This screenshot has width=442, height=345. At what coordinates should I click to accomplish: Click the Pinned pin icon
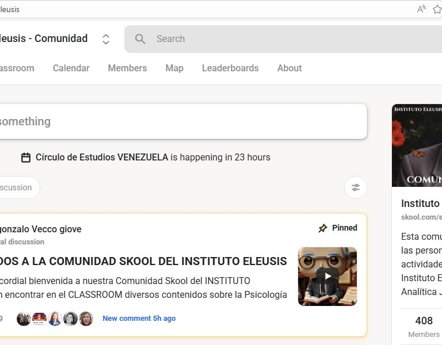click(322, 228)
